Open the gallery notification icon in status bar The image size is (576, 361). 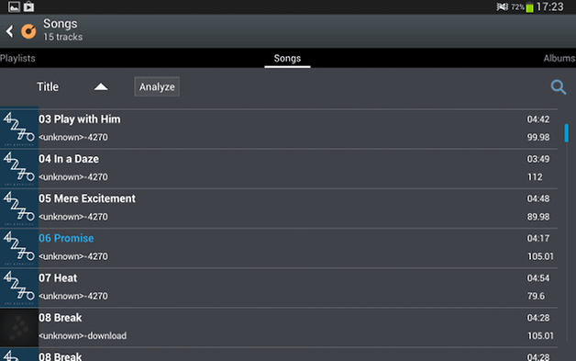coord(14,7)
